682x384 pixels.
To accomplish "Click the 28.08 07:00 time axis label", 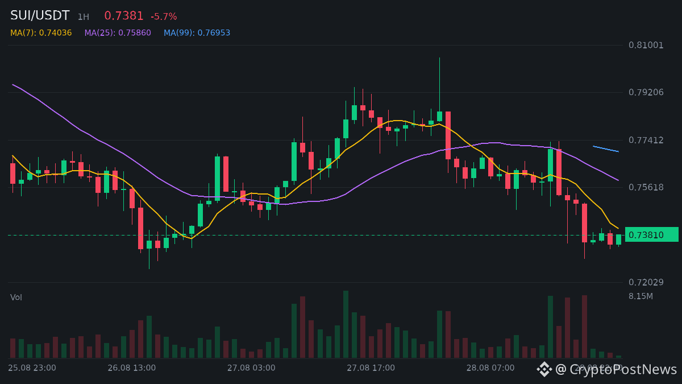I will pyautogui.click(x=490, y=368).
